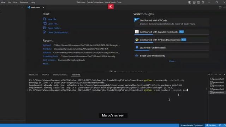This screenshot has height=127, width=226.
Task: Open Get Started with Python Development walkthrough
Action: click(172, 40)
